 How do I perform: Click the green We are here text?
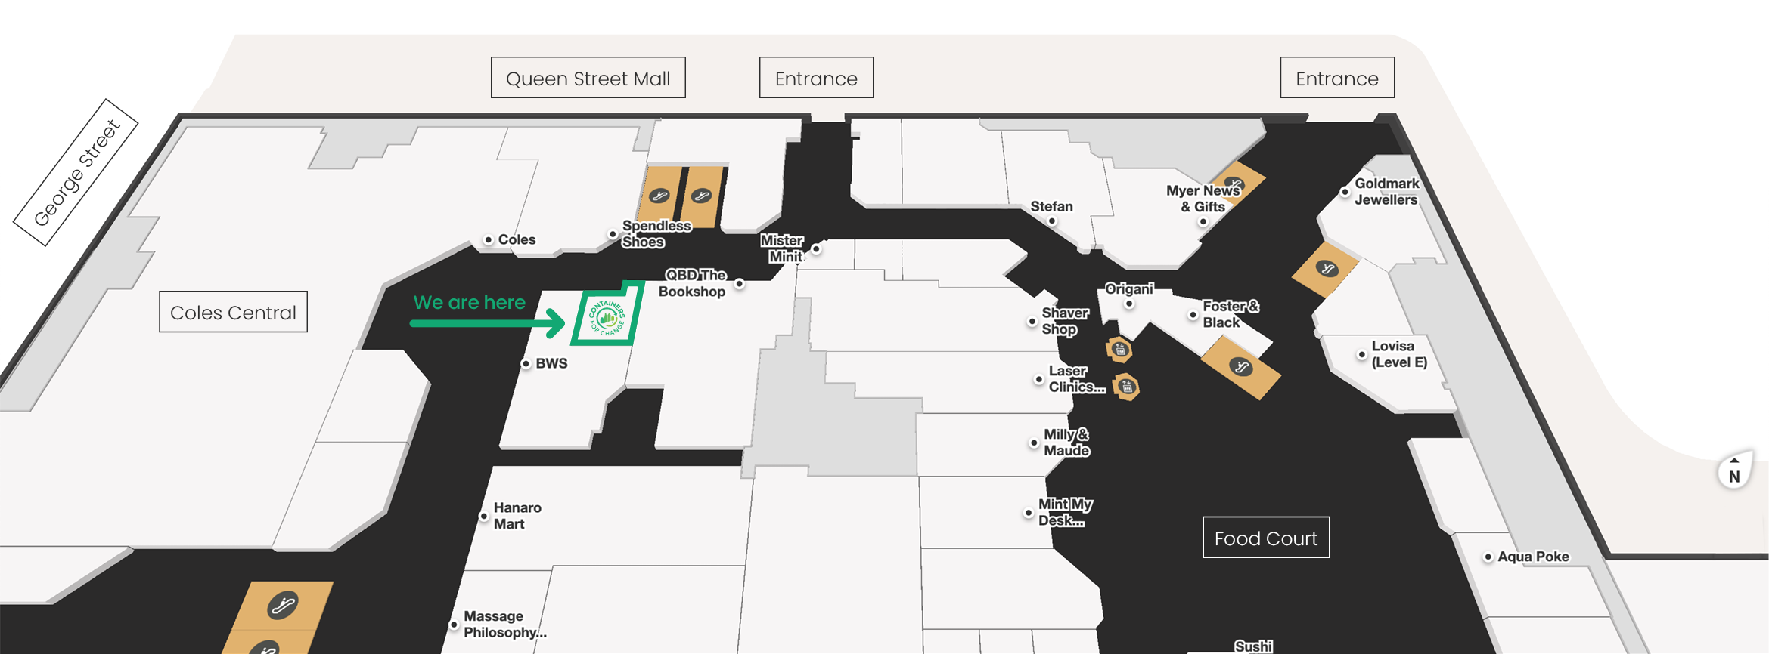(469, 302)
